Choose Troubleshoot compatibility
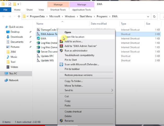Screen dimensions: 164x126 (x=86, y=55)
